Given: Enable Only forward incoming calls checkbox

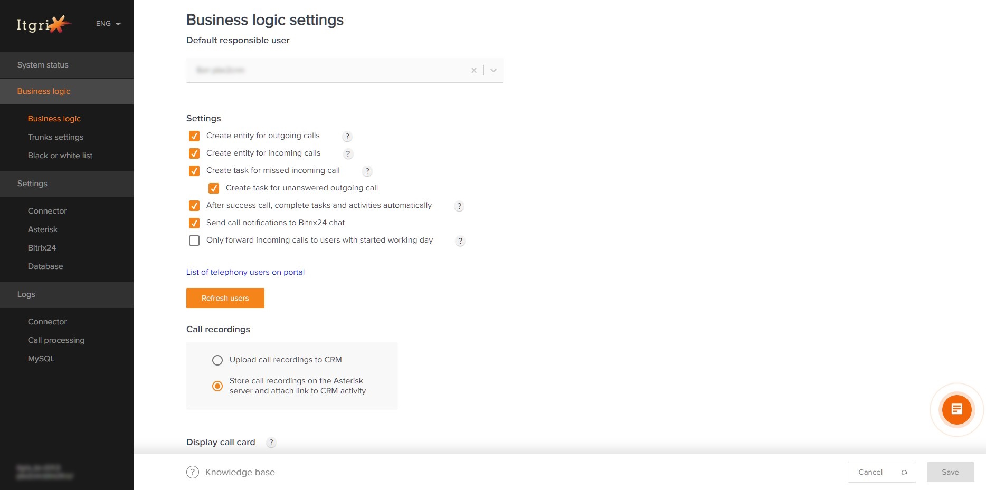Looking at the screenshot, I should click(x=194, y=241).
